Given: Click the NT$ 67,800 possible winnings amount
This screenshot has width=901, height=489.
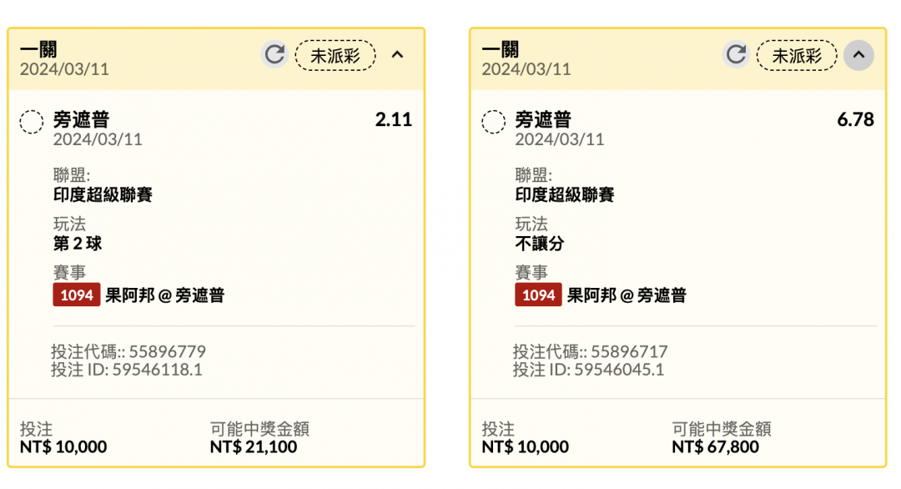Looking at the screenshot, I should point(716,447).
